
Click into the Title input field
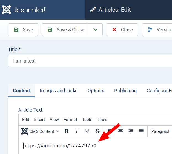pyautogui.click(x=88, y=61)
